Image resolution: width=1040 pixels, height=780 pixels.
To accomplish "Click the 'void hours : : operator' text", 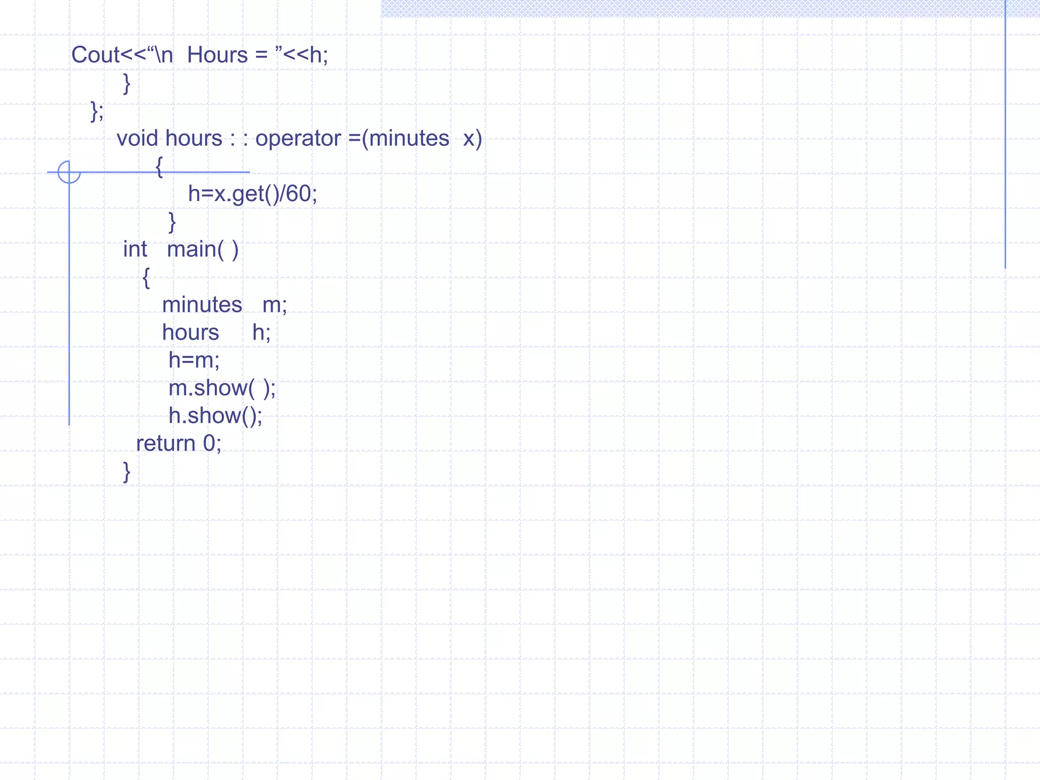I will point(229,138).
